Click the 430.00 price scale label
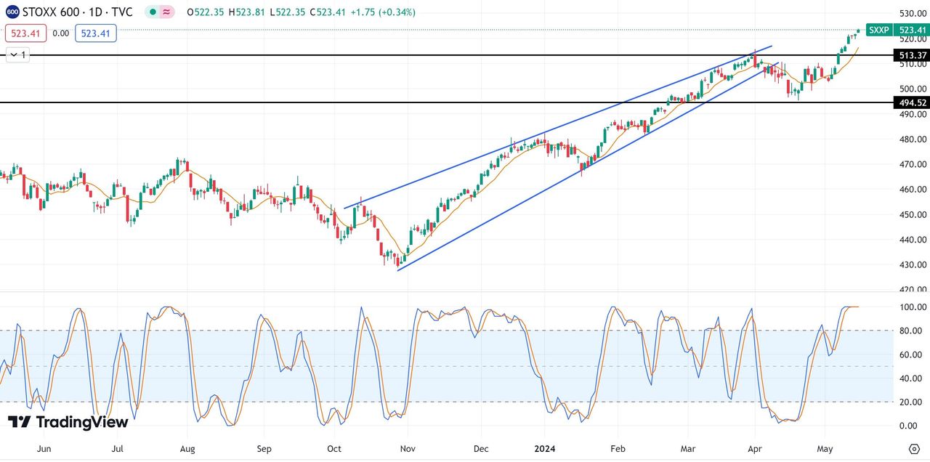This screenshot has width=930, height=462. (912, 265)
